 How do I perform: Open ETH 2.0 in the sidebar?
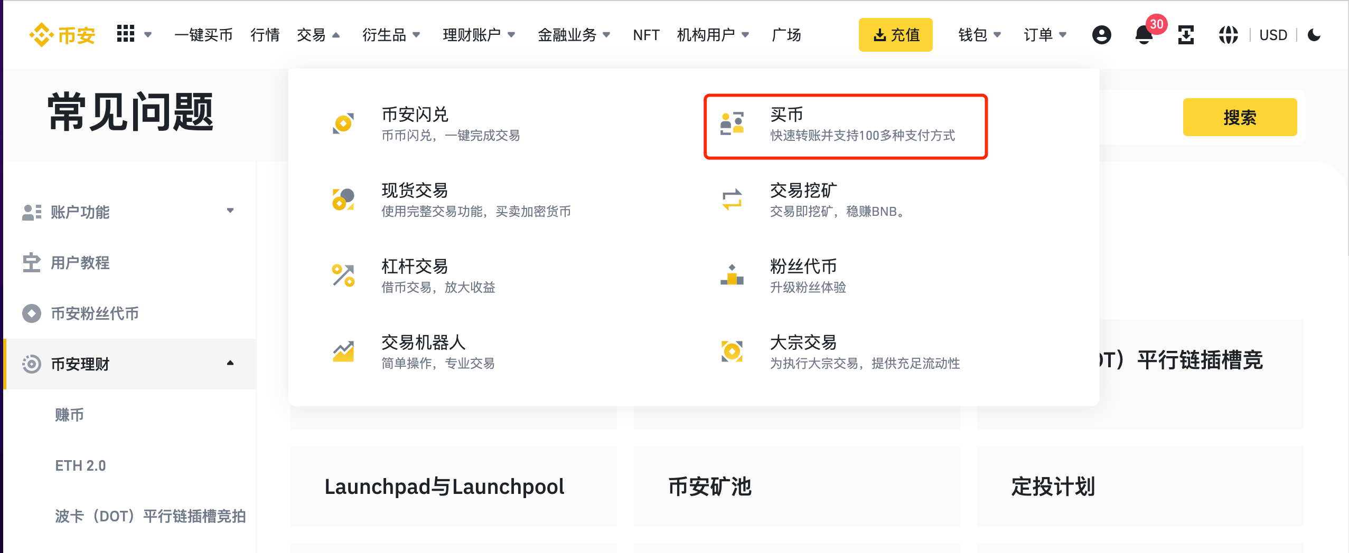tap(81, 465)
